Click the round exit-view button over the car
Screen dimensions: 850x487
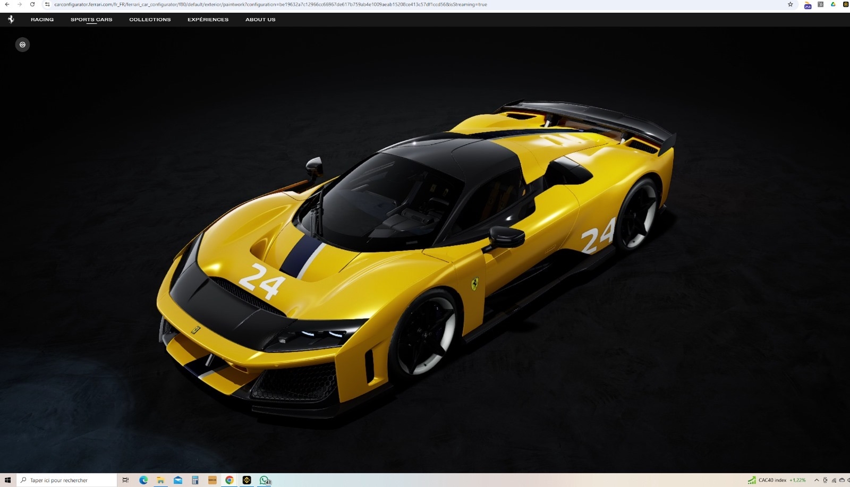(22, 45)
